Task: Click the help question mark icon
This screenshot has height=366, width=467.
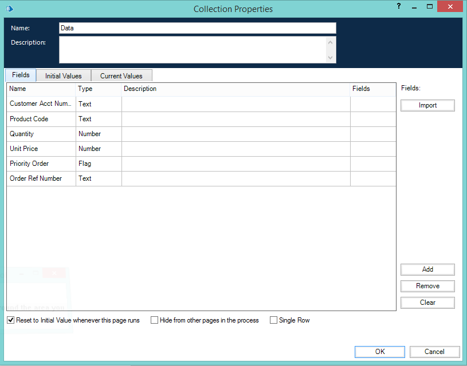Action: pyautogui.click(x=398, y=6)
